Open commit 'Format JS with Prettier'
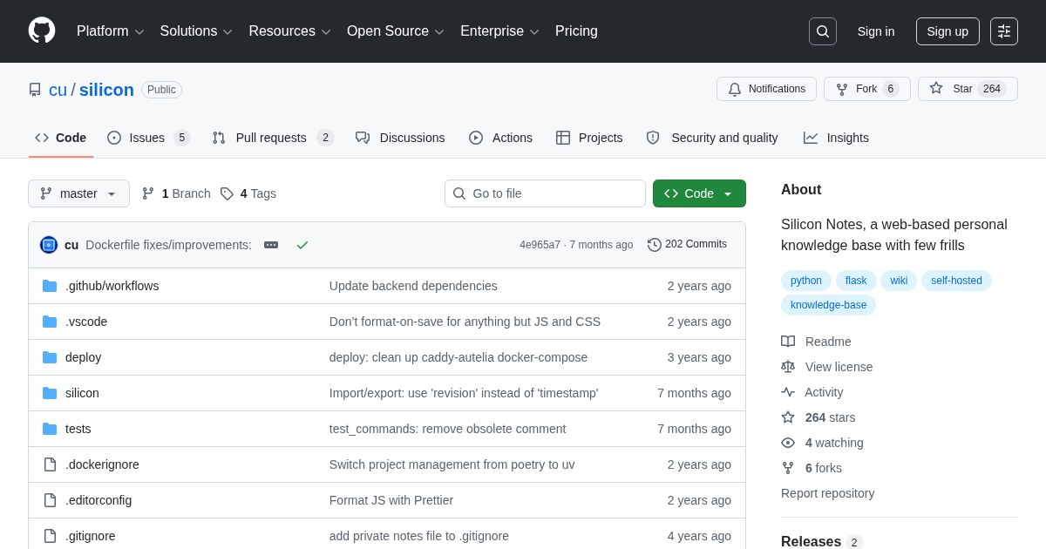 (391, 500)
